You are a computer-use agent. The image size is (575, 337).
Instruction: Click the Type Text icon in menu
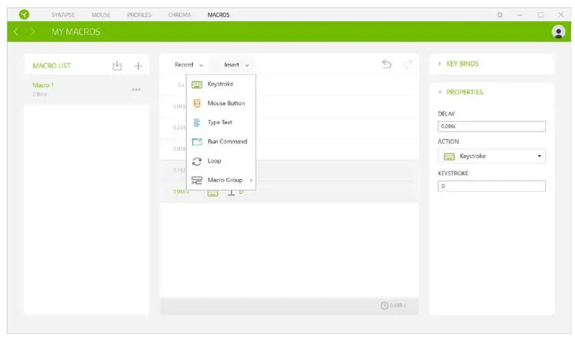coord(197,123)
